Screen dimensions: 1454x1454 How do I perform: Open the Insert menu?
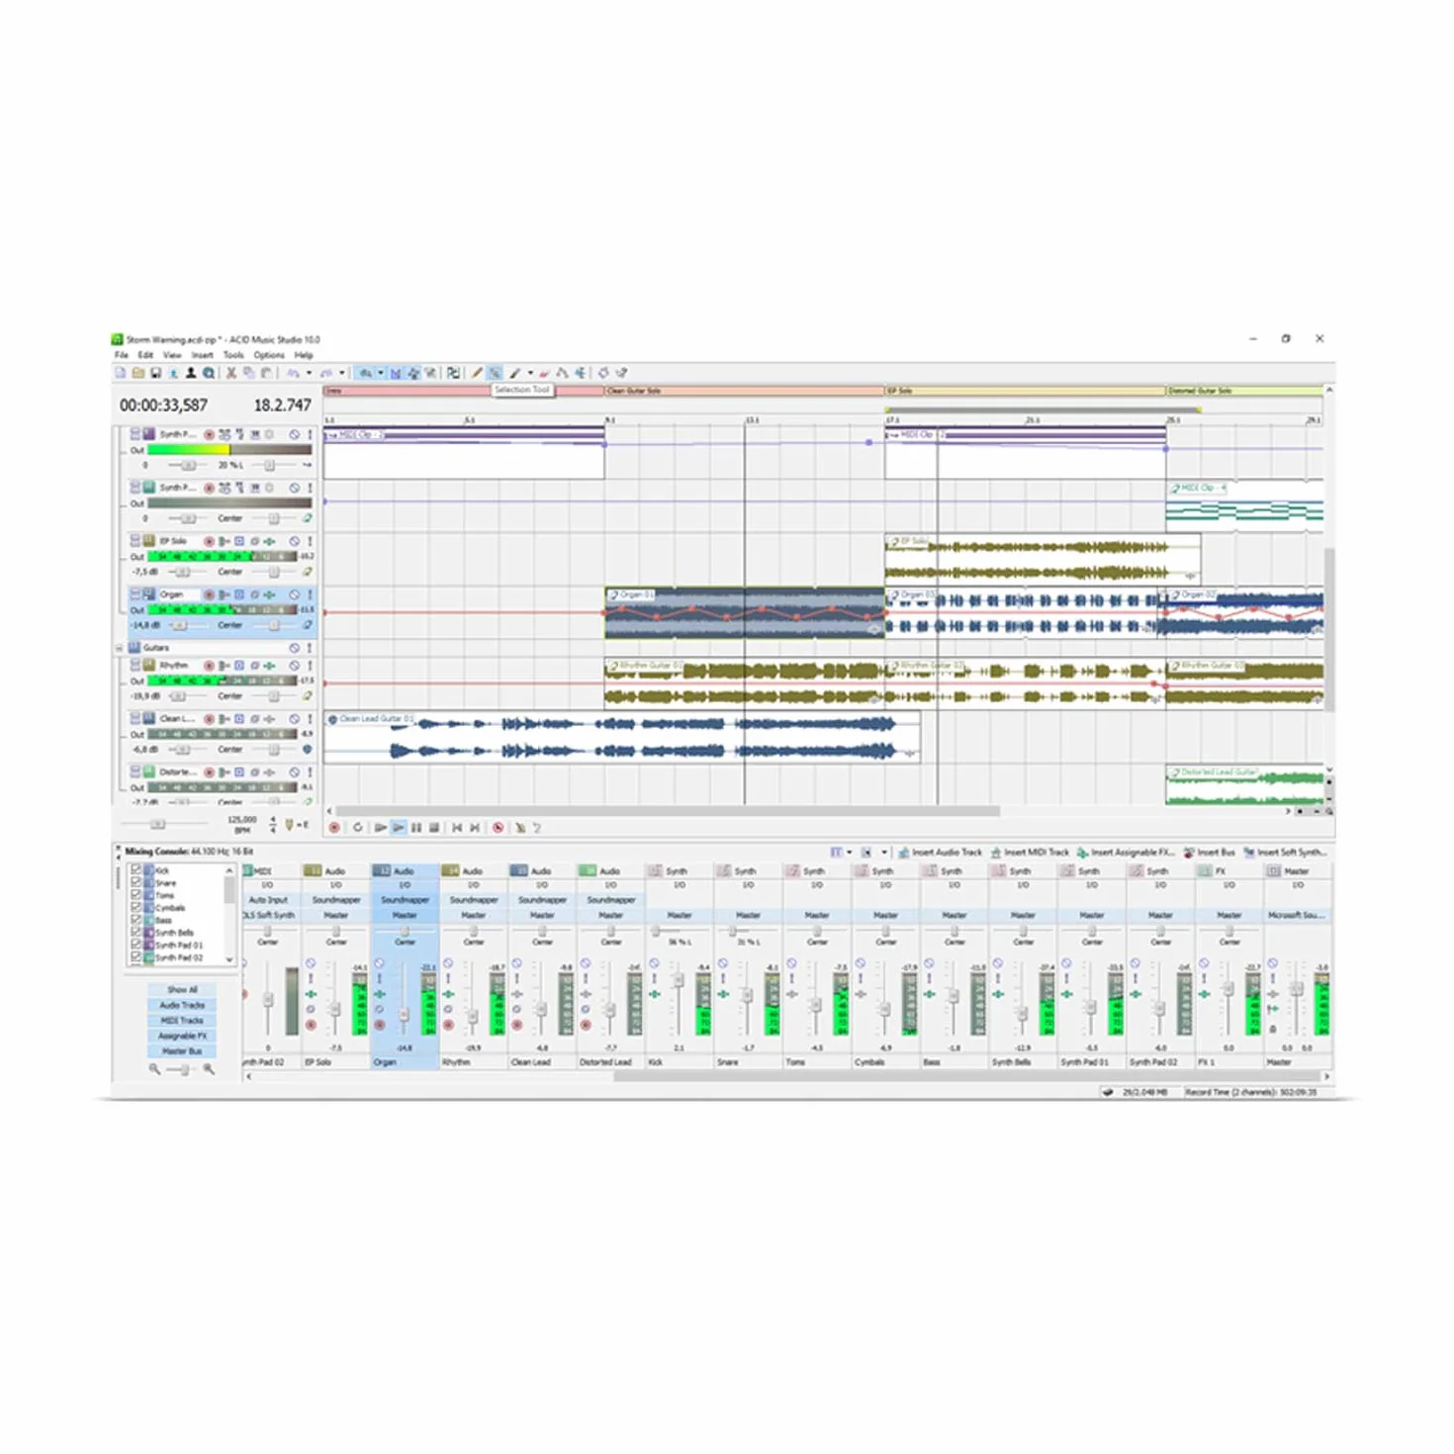coord(203,355)
